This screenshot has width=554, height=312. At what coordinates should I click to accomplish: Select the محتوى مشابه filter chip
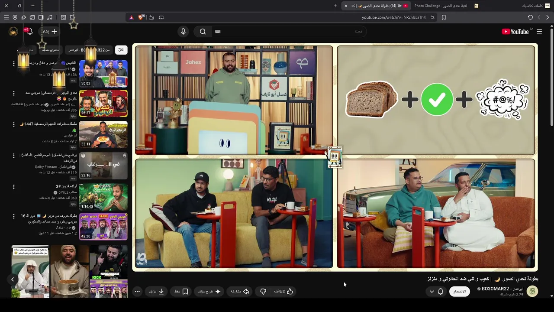pyautogui.click(x=51, y=50)
